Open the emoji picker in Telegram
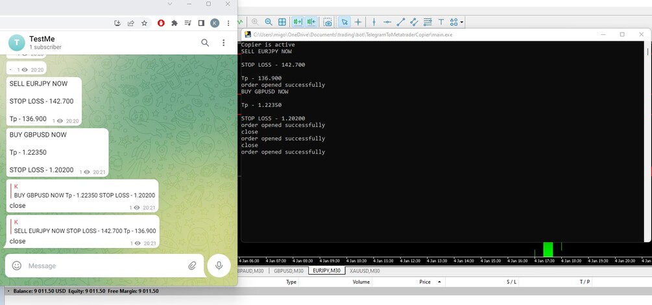 (17, 265)
